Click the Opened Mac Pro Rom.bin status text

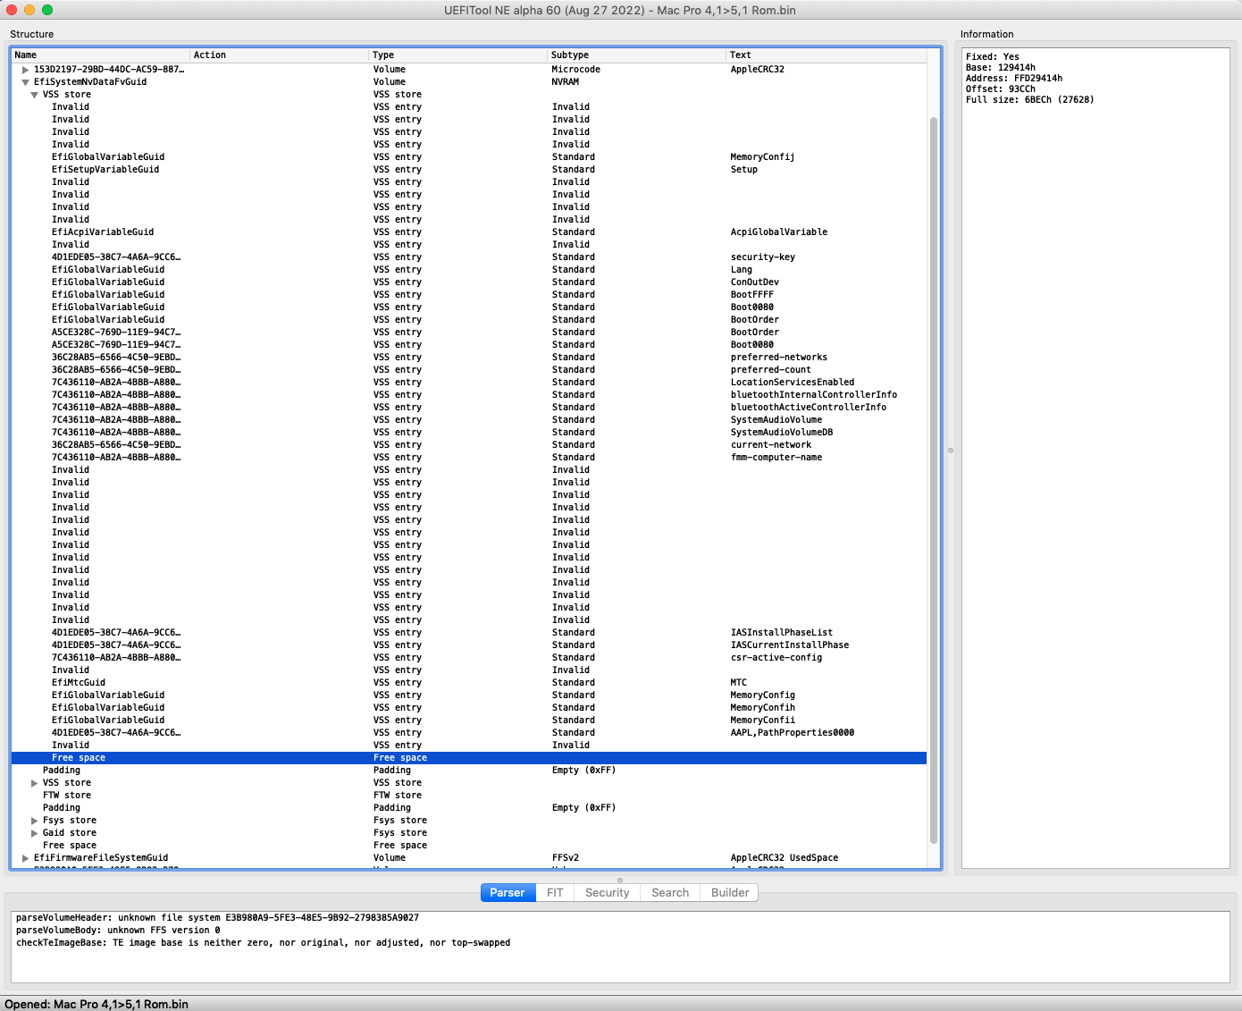coord(97,1004)
